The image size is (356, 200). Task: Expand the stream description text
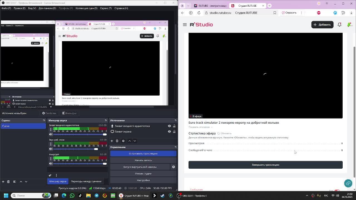click(x=200, y=127)
